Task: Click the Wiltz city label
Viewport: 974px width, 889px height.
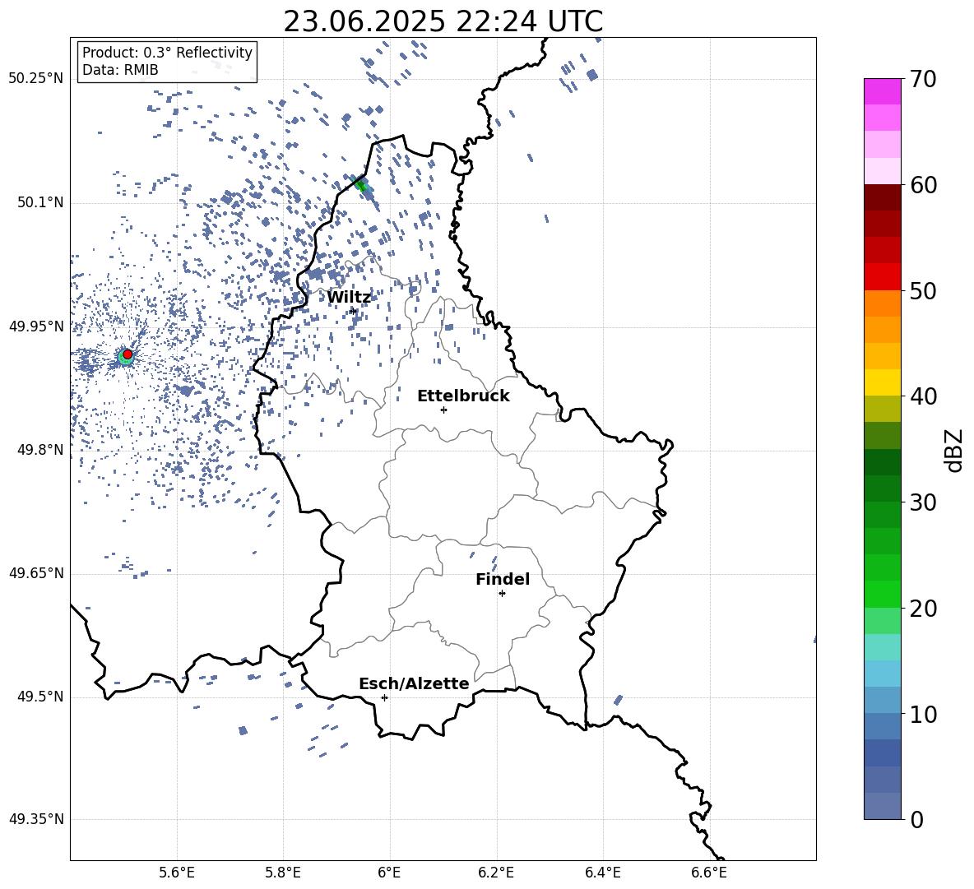Action: click(x=349, y=298)
